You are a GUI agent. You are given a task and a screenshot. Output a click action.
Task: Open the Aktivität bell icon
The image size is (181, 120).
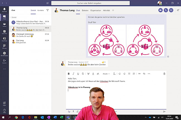pos(4,10)
